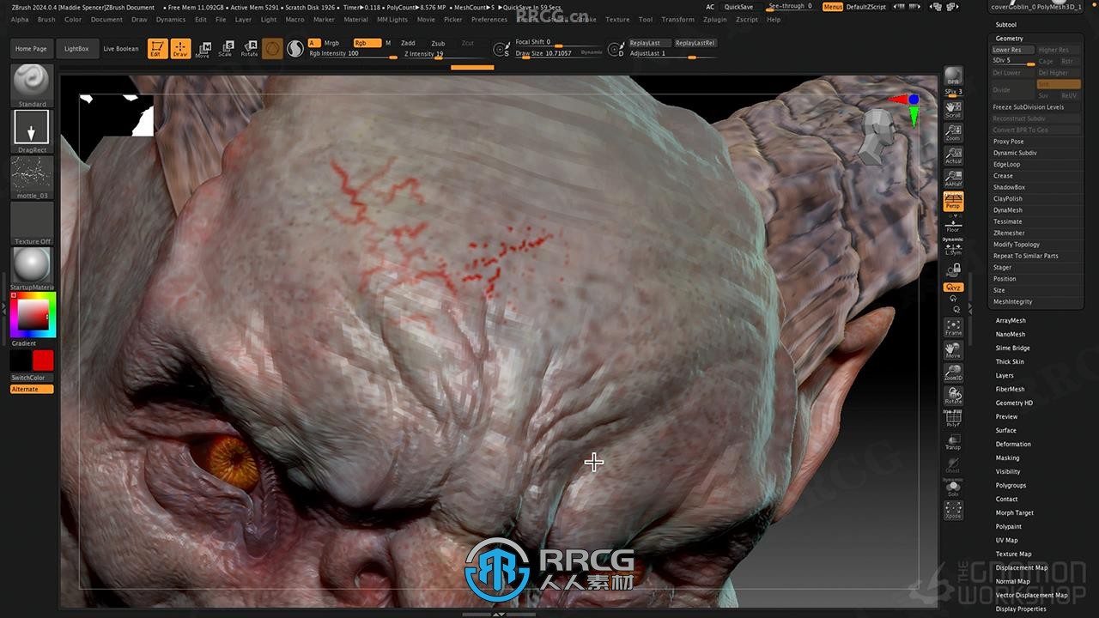Adjust the Rgb Intensity slider
The width and height of the screenshot is (1099, 618).
352,54
